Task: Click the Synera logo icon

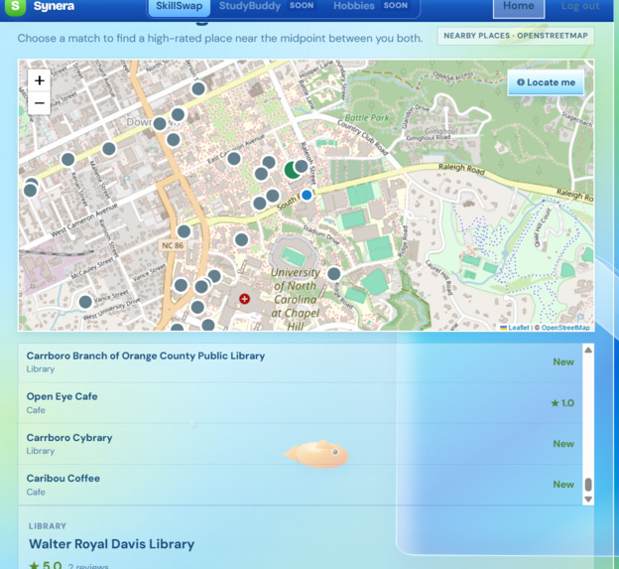Action: (x=15, y=6)
